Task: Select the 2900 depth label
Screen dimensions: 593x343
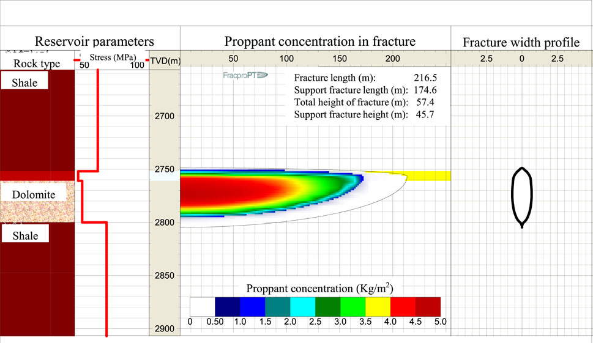Action: [x=165, y=329]
